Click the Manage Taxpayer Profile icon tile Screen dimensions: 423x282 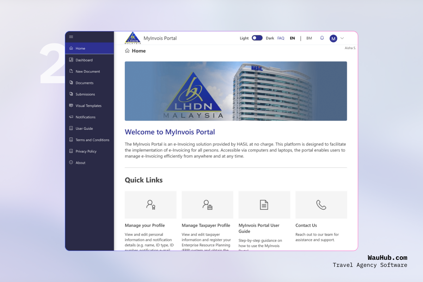click(207, 205)
